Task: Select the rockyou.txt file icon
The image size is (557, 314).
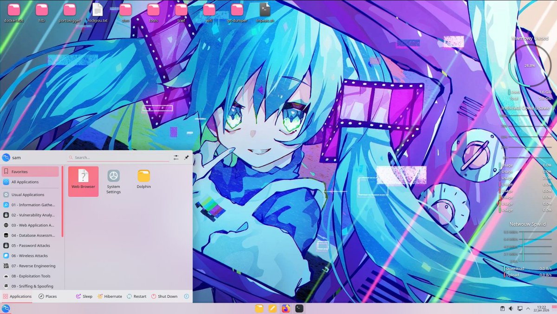Action: (97, 13)
